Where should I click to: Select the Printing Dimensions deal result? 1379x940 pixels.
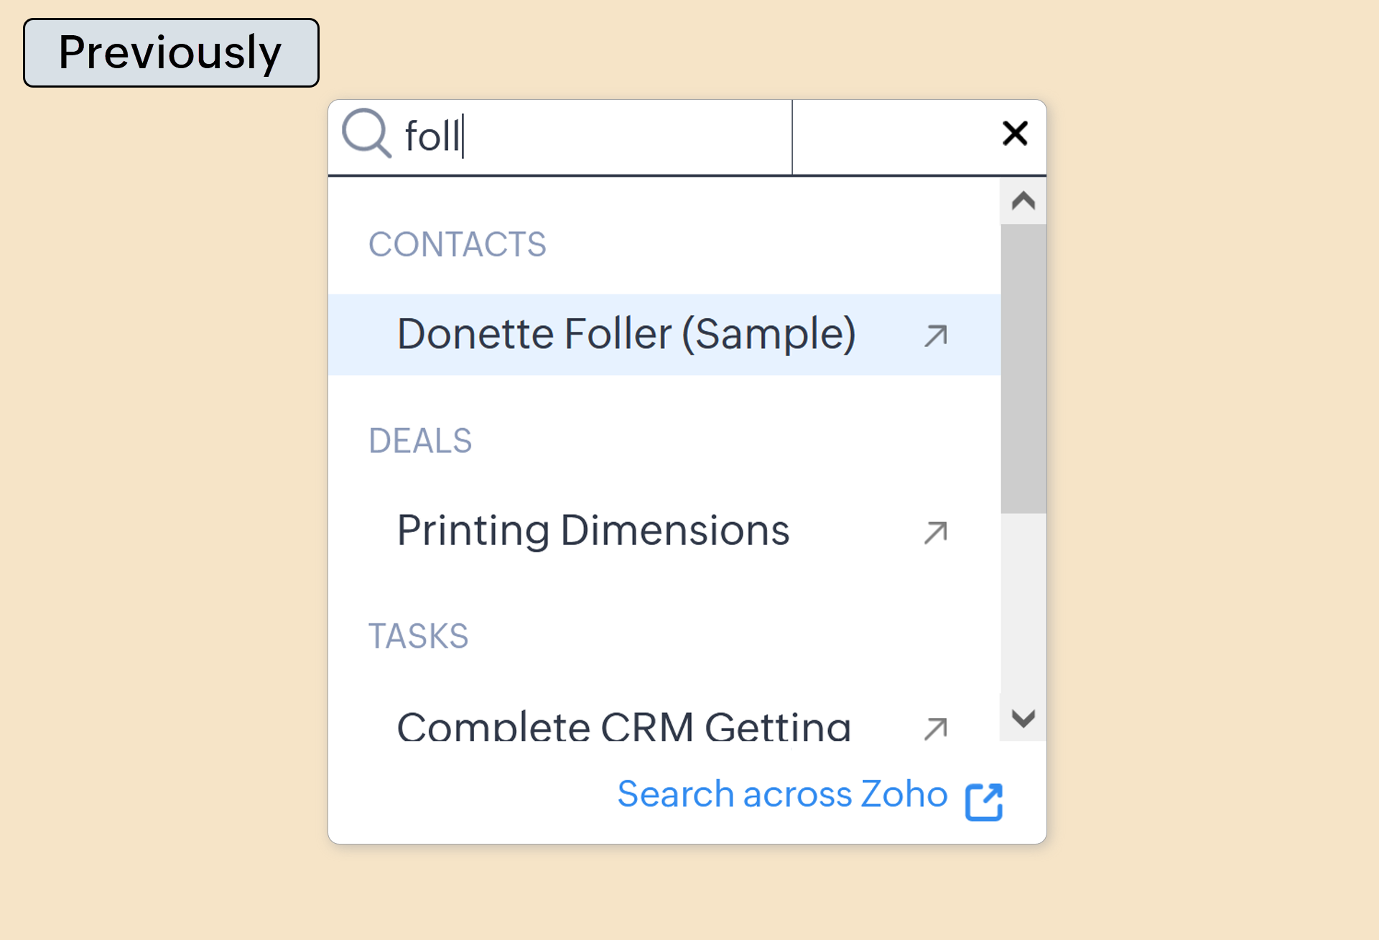pyautogui.click(x=593, y=531)
